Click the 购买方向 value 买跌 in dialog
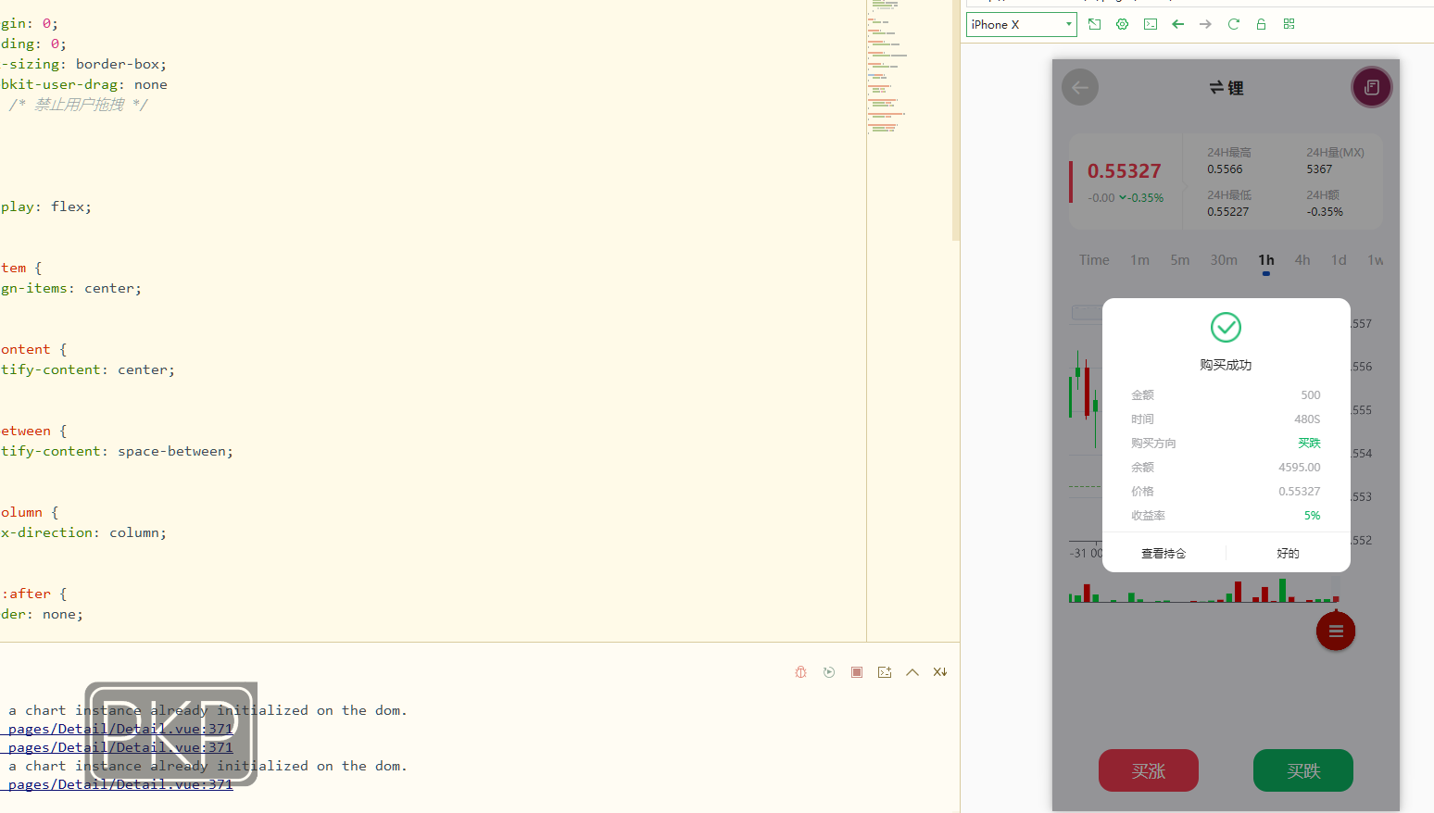 [x=1309, y=444]
